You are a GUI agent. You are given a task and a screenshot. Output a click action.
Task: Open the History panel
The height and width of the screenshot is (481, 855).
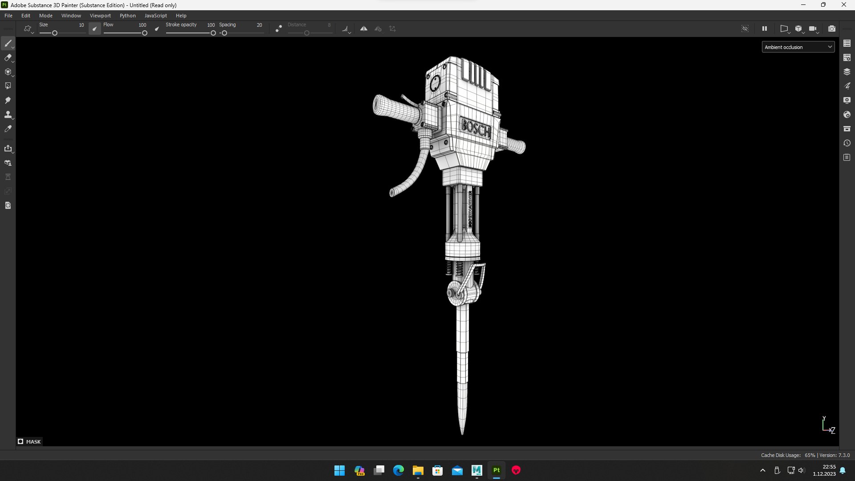click(x=847, y=143)
